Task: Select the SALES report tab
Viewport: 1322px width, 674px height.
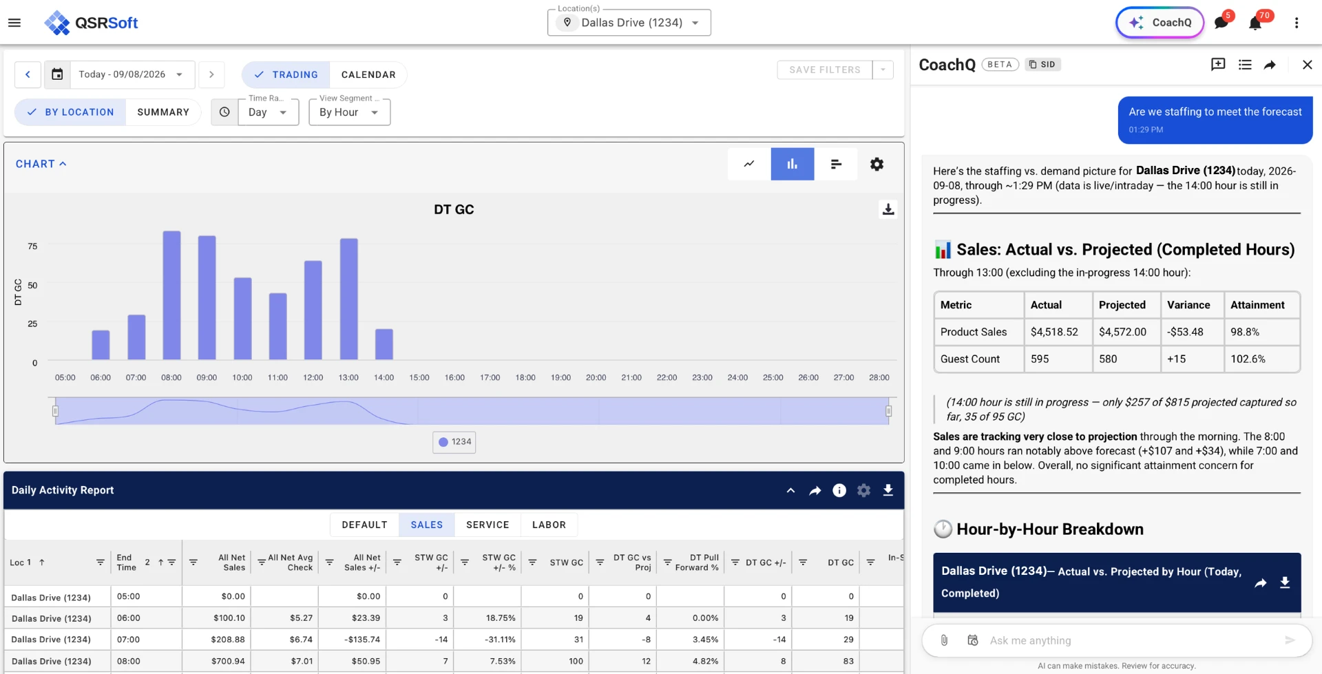Action: 427,525
